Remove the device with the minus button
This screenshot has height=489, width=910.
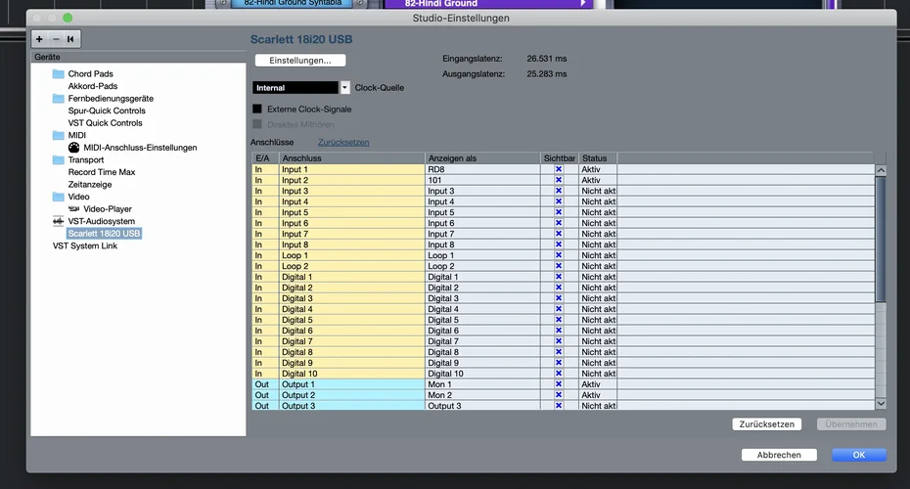click(x=56, y=39)
